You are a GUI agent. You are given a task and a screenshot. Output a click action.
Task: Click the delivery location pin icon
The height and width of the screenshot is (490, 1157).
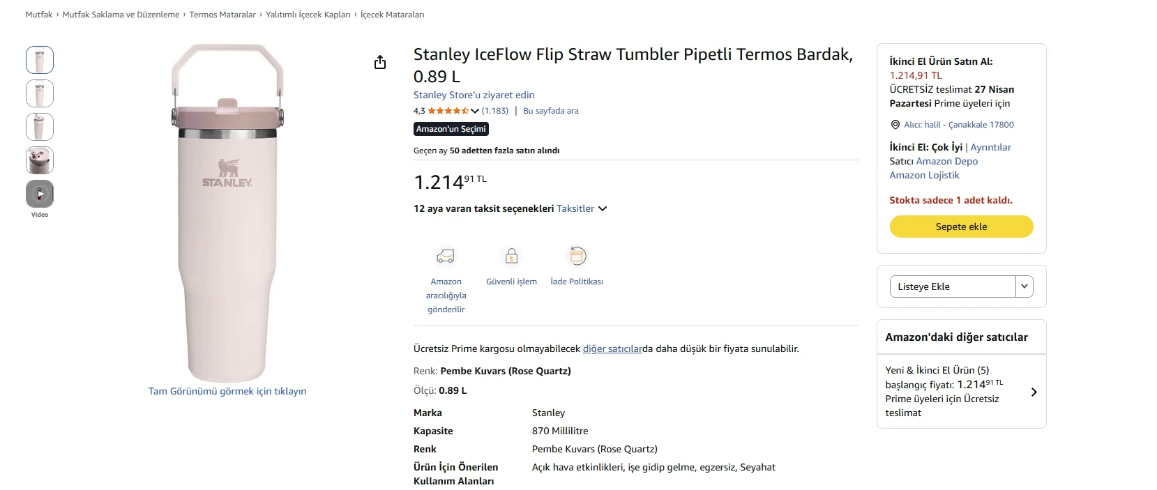pos(895,125)
